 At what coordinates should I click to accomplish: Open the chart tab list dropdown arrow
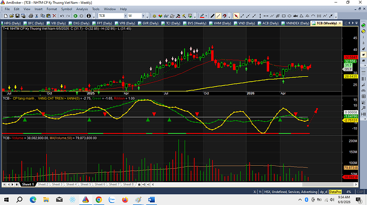coord(356,23)
